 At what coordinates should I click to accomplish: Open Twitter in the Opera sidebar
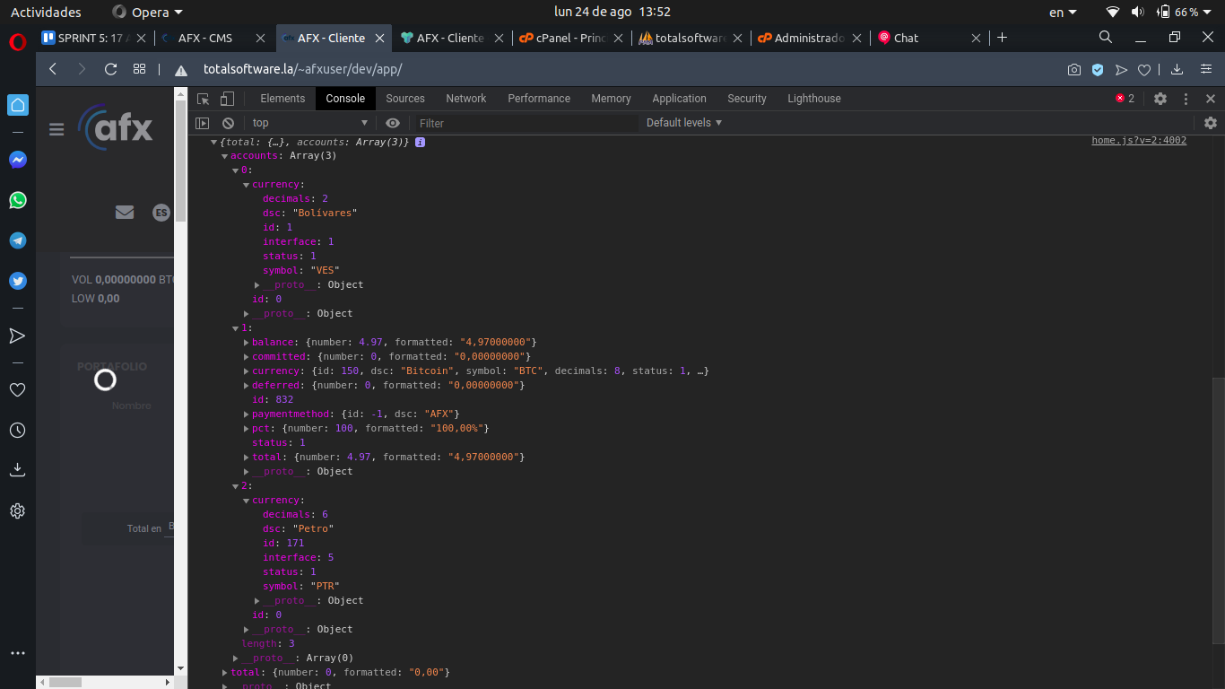(x=18, y=281)
